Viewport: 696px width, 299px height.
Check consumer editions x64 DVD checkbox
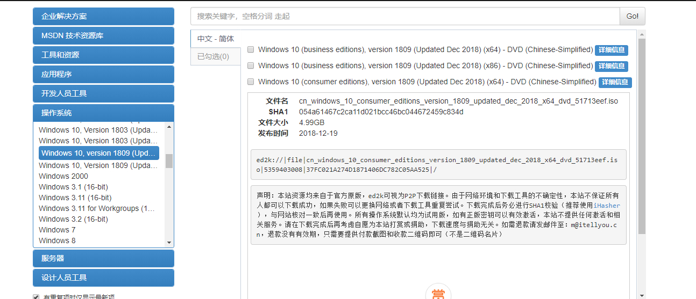[x=251, y=82]
